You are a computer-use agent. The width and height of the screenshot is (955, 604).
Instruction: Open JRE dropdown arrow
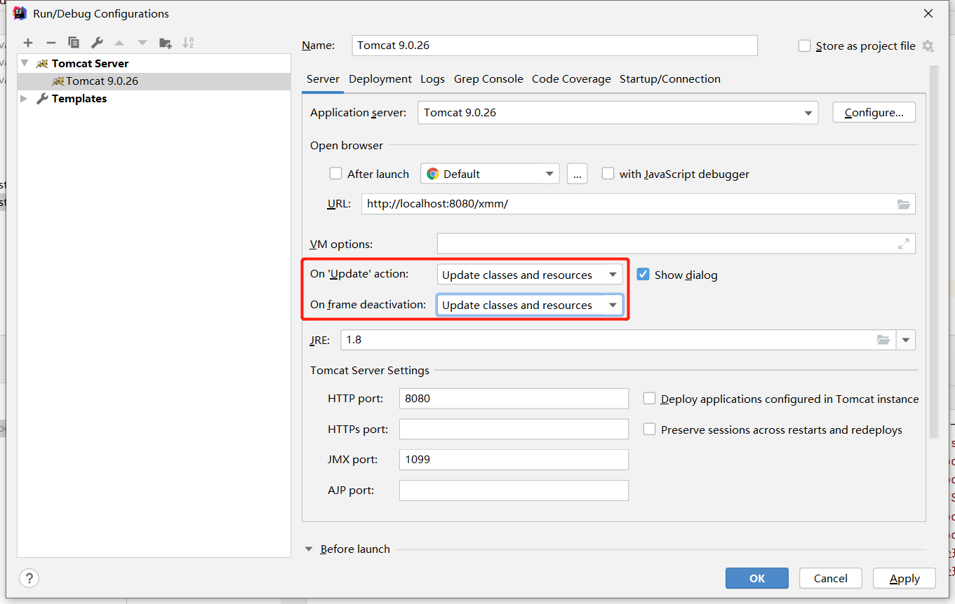point(906,340)
